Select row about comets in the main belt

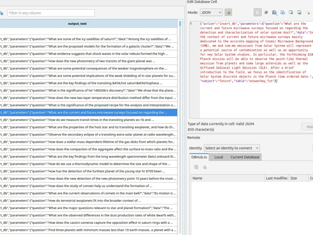tap(89, 193)
